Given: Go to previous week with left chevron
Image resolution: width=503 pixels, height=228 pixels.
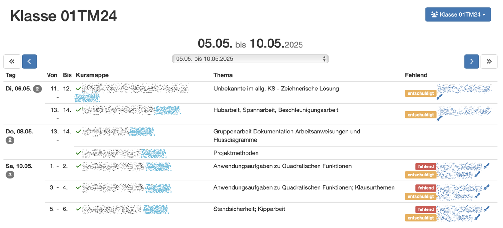Looking at the screenshot, I should pyautogui.click(x=29, y=62).
